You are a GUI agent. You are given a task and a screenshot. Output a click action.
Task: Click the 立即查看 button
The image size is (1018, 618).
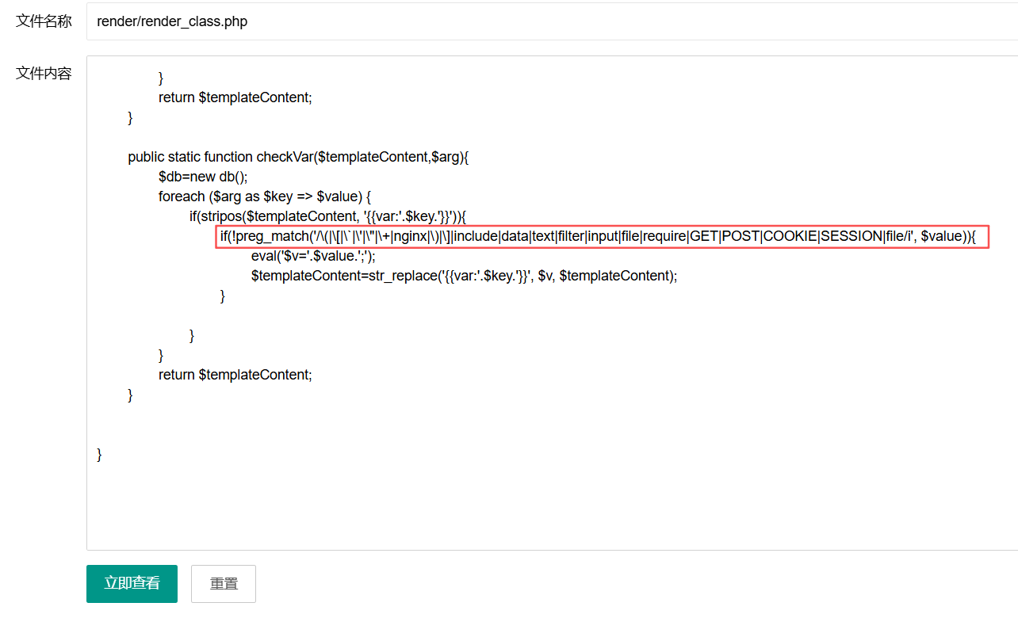132,583
